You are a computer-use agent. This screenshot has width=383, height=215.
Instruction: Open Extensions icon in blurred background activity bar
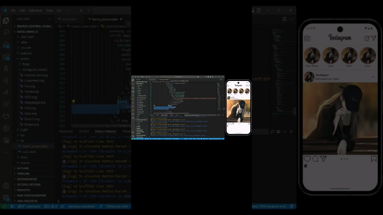tap(6, 57)
